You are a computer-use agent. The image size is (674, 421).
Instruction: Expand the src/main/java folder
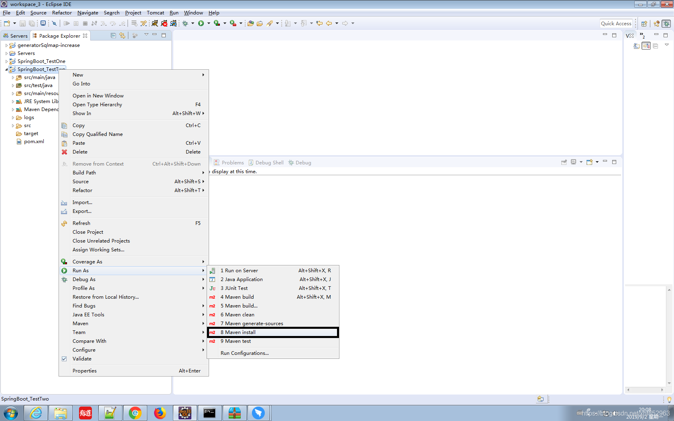tap(13, 77)
